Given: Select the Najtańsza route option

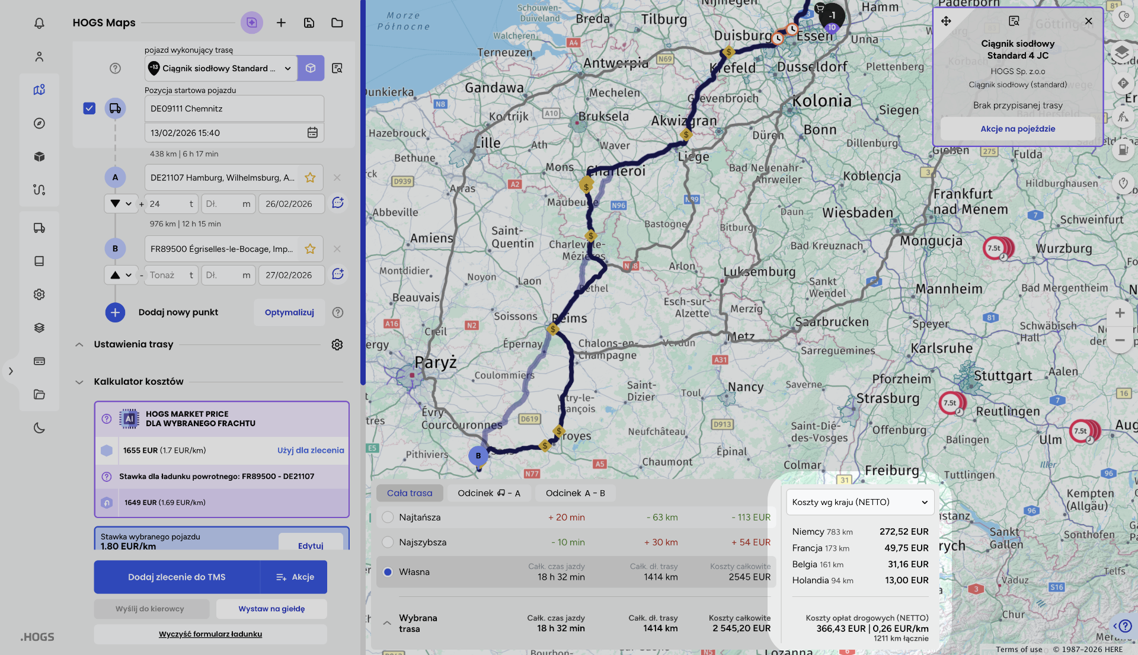Looking at the screenshot, I should click(x=388, y=517).
